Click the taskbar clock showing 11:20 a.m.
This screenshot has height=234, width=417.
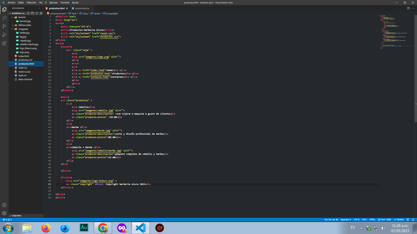[400, 228]
